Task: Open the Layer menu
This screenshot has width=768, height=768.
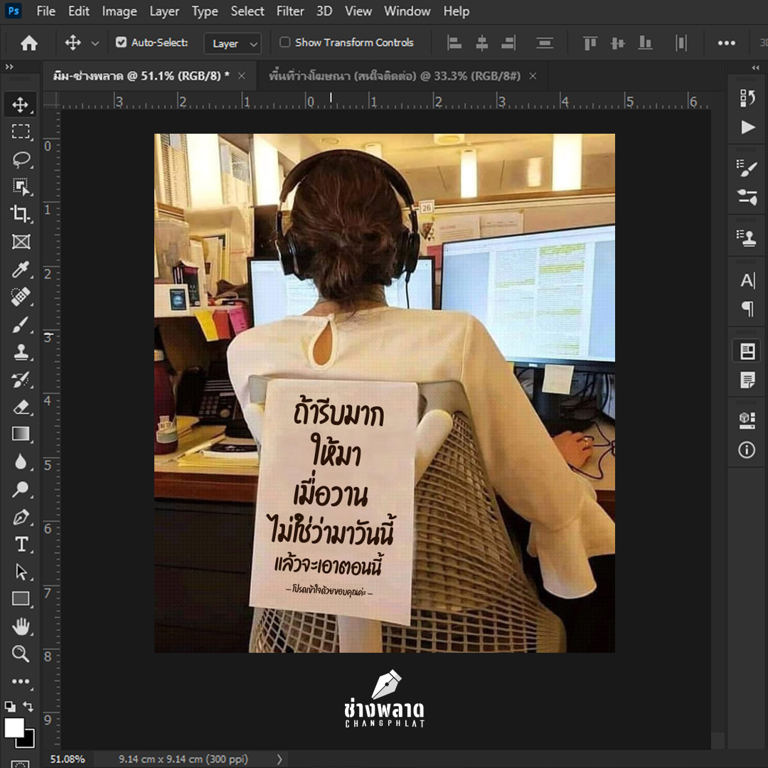Action: pyautogui.click(x=164, y=11)
